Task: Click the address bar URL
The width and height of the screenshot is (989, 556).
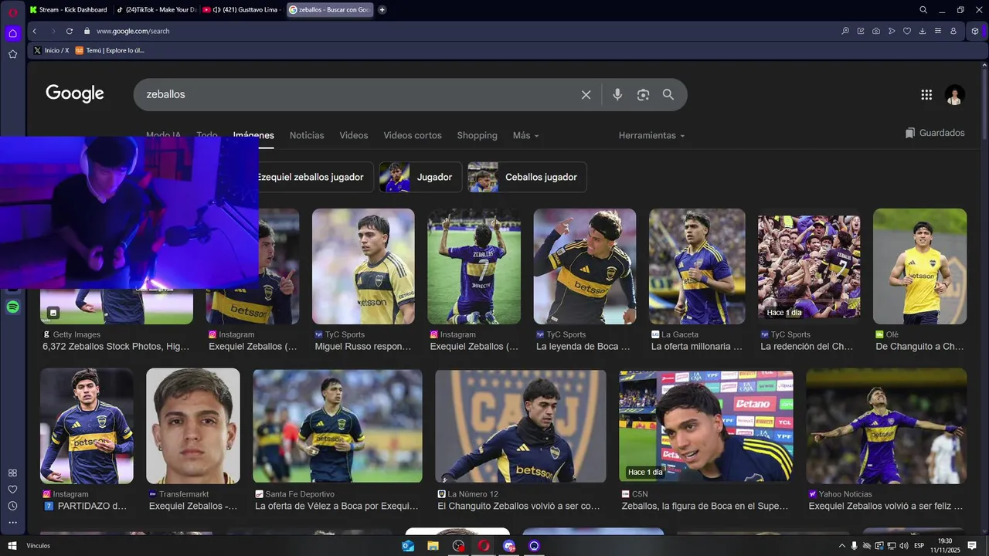Action: [x=133, y=31]
